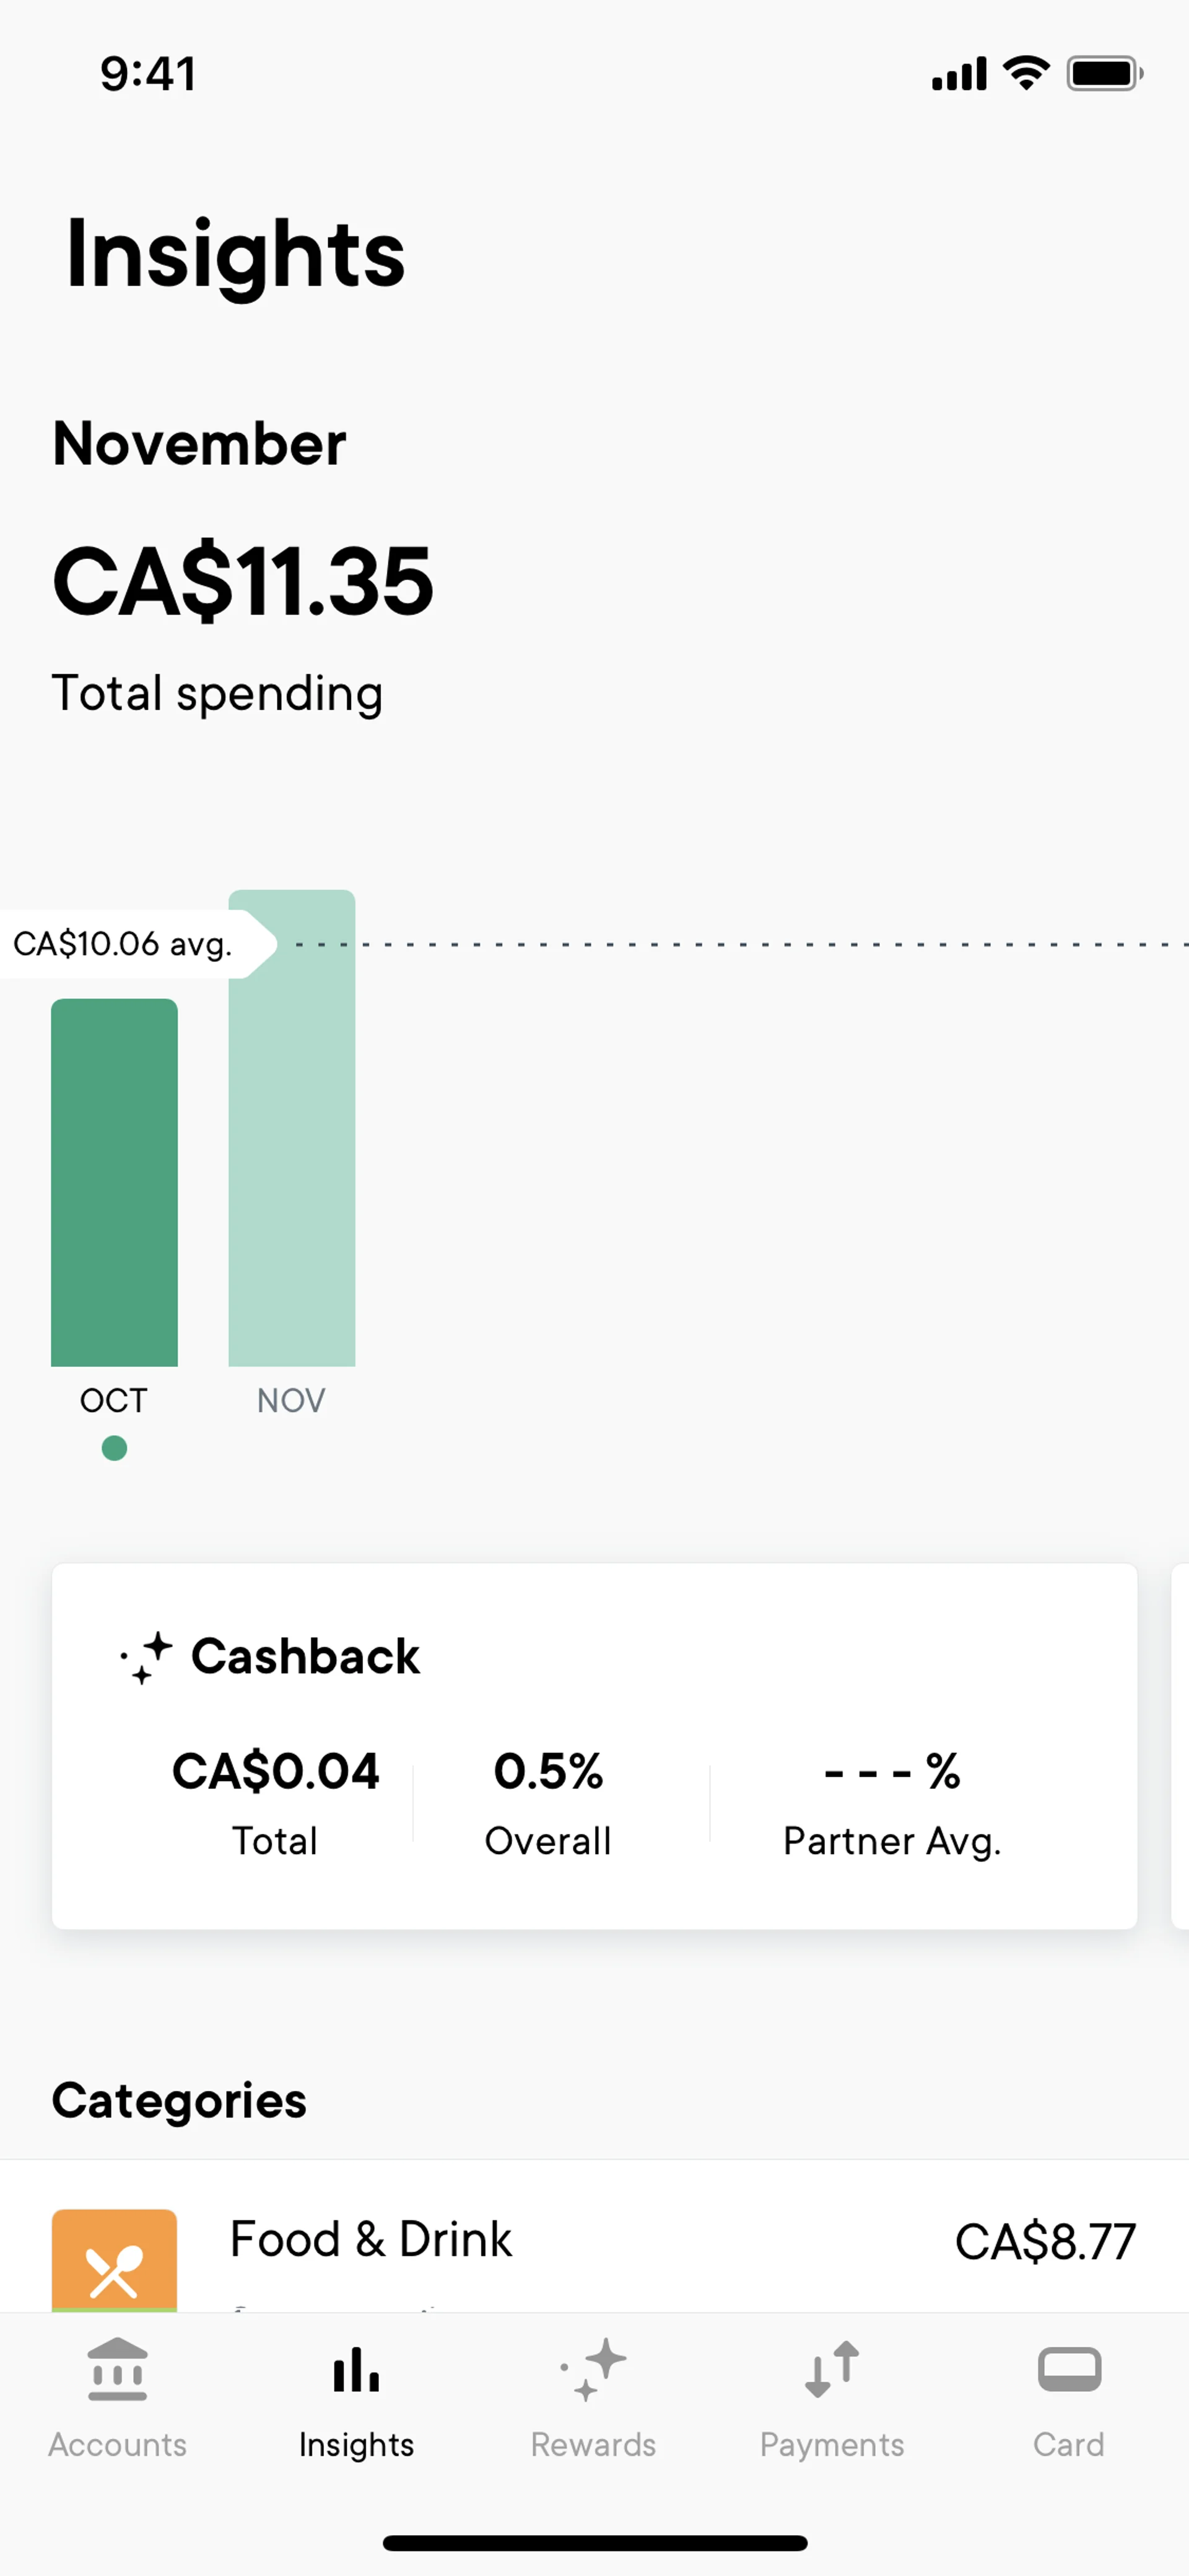Tap the Partner Avg. percentage
Screen dimensions: 1189x2576
(892, 1772)
